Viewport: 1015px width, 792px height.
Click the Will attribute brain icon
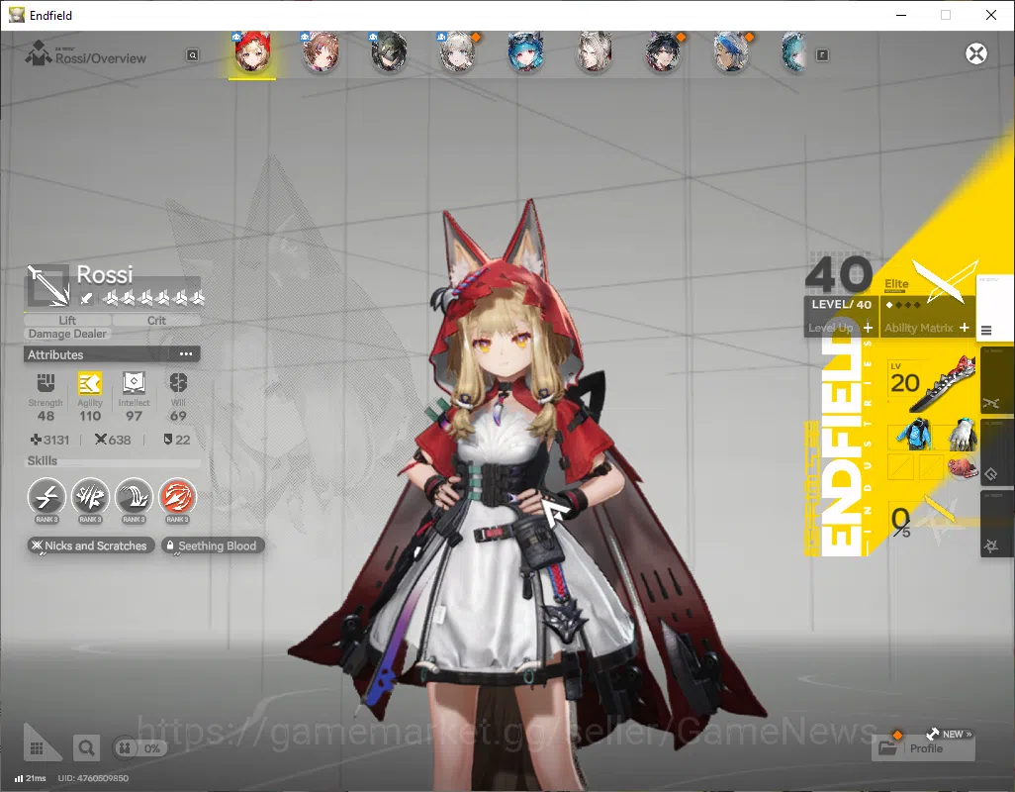coord(178,383)
